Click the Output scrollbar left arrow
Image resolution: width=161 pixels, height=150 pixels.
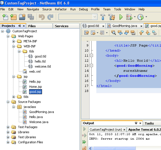pyautogui.click(x=90, y=148)
